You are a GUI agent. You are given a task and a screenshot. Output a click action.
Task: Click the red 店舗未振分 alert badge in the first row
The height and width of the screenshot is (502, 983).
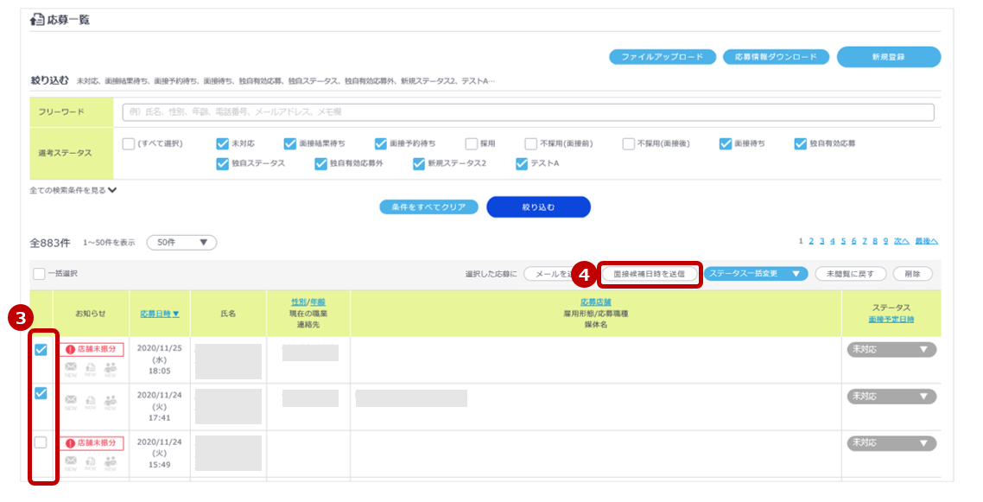tap(92, 349)
